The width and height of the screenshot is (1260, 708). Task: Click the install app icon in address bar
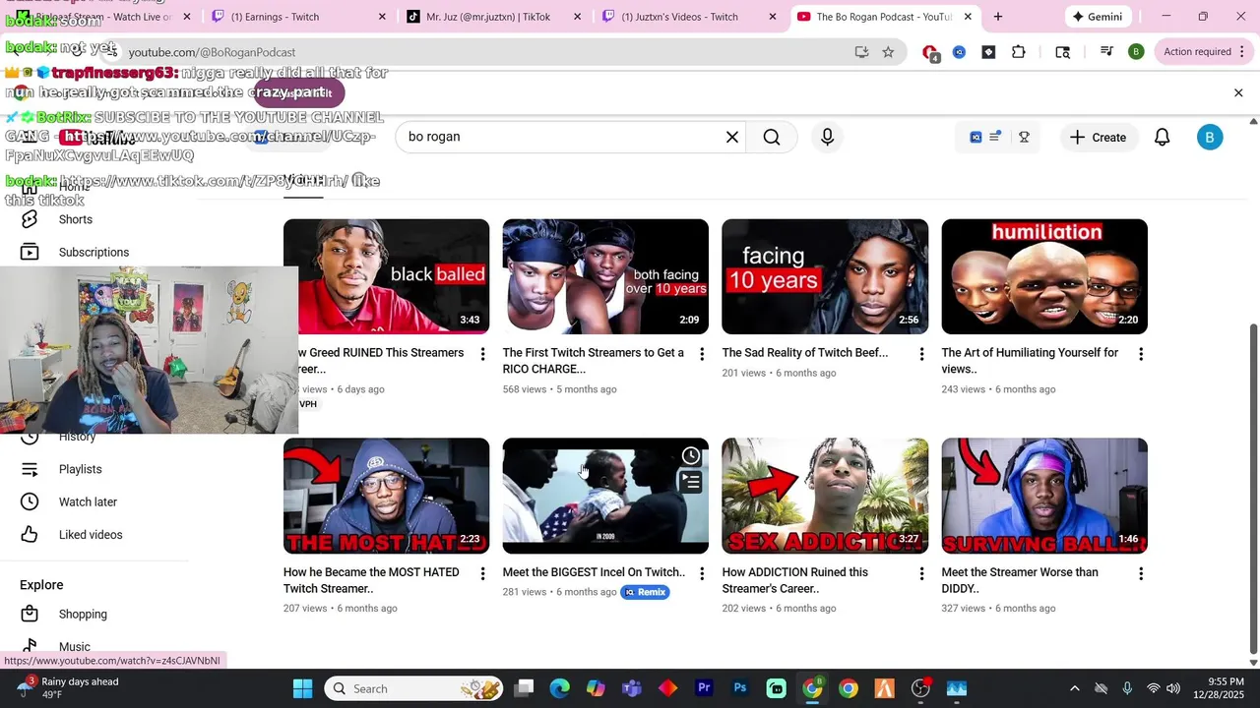(x=861, y=52)
